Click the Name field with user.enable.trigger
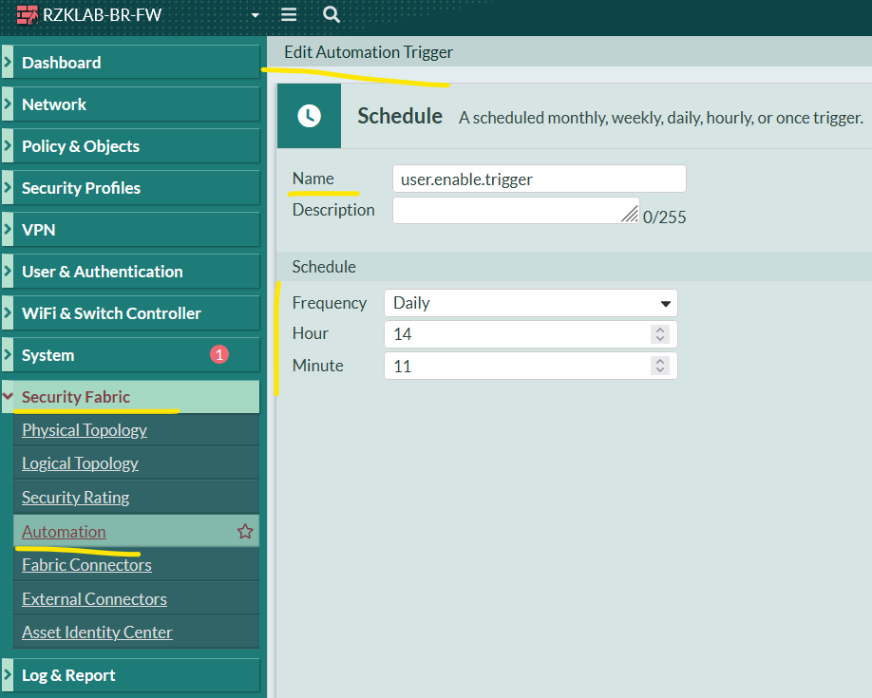872x698 pixels. 539,179
